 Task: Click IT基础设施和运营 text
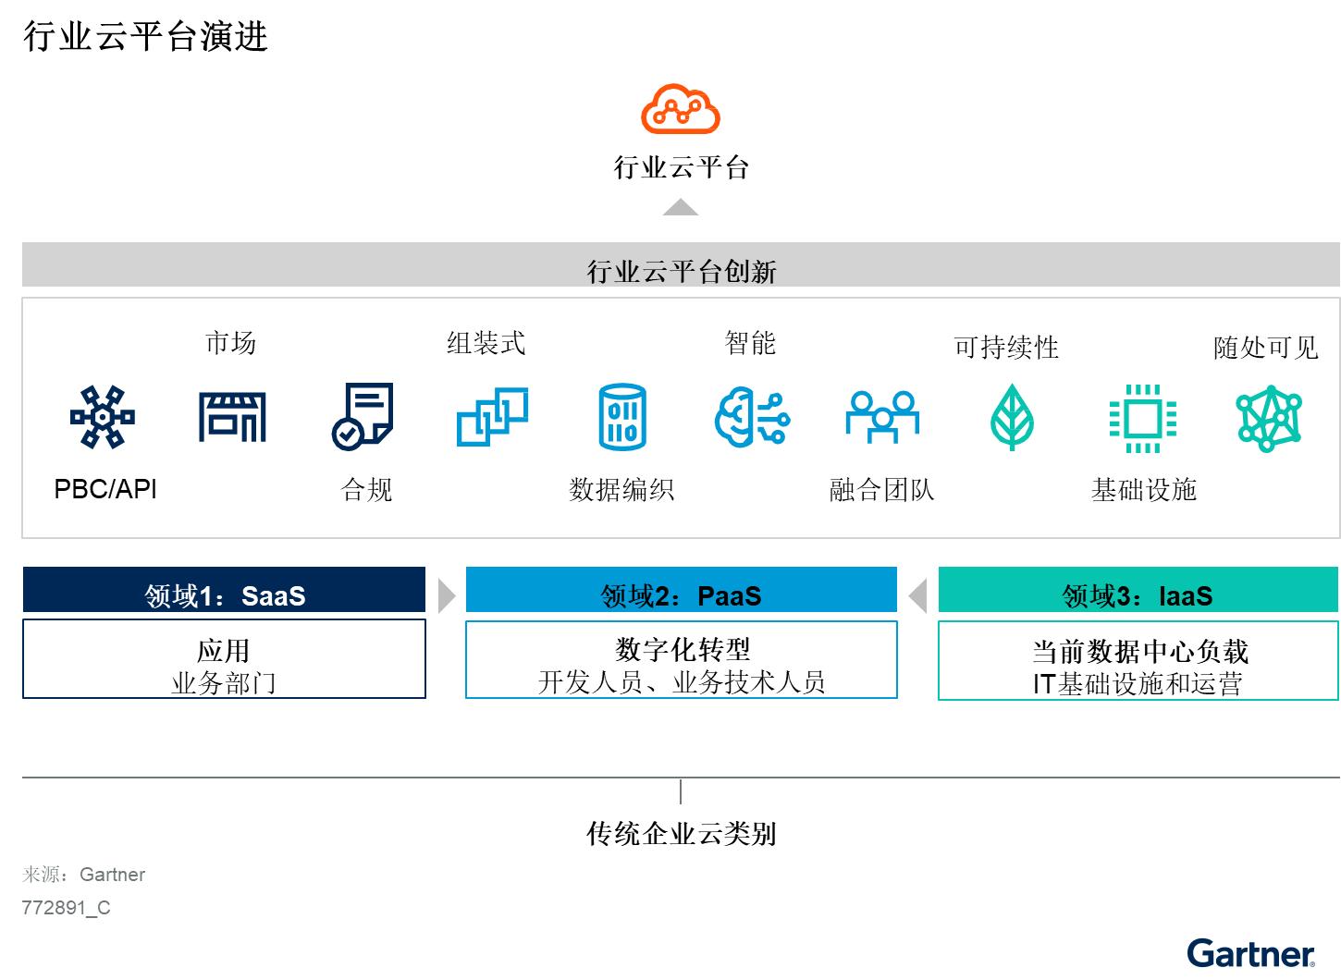[1138, 684]
